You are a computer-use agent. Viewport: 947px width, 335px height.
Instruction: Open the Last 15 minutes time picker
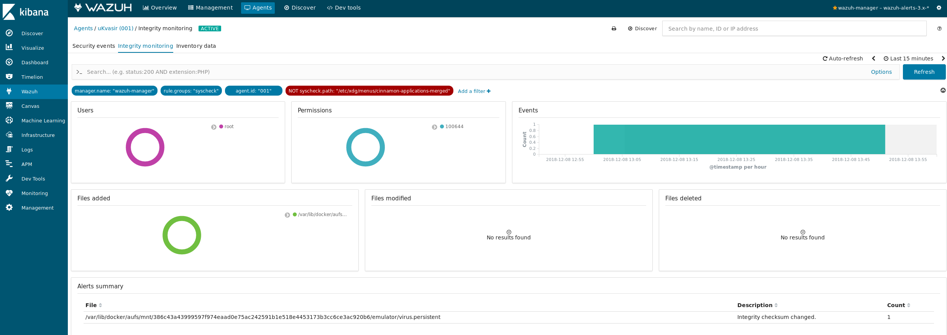pos(908,59)
